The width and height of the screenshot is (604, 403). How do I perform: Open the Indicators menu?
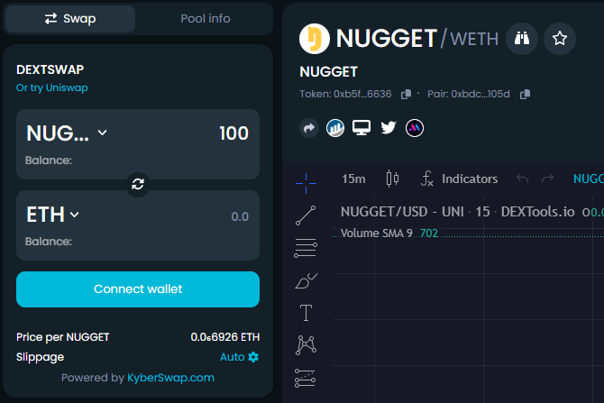[459, 179]
